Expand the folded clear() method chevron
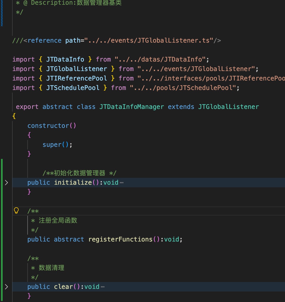285x302 pixels. 6,287
